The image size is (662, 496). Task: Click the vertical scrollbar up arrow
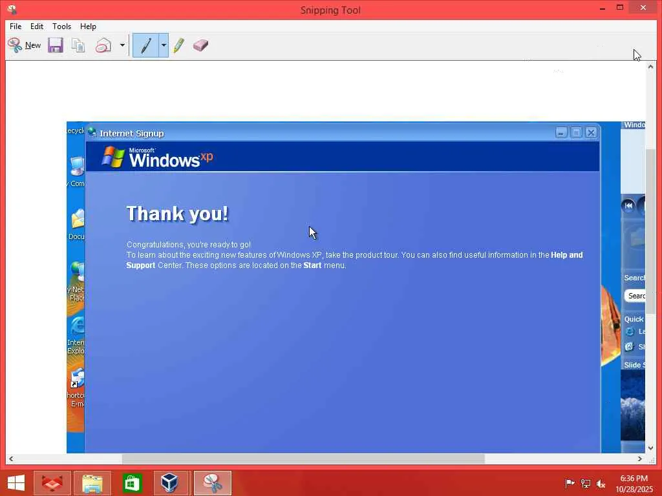tap(650, 67)
